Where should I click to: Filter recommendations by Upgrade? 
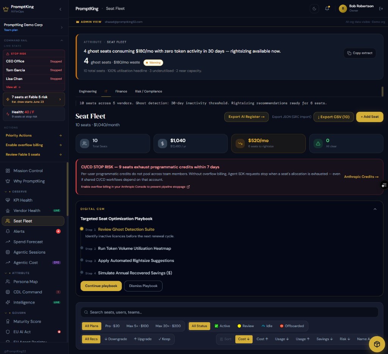142,339
